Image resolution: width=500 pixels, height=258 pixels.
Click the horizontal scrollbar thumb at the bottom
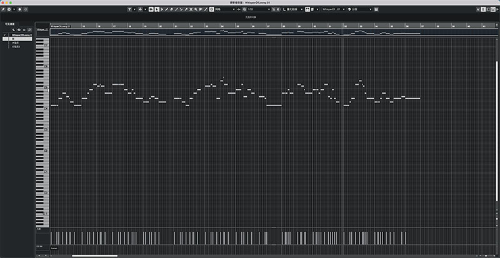pos(95,256)
